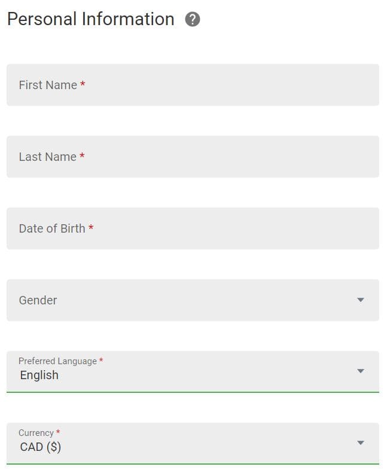This screenshot has width=387, height=476.
Task: Click the Personal Information heading
Action: coord(91,19)
